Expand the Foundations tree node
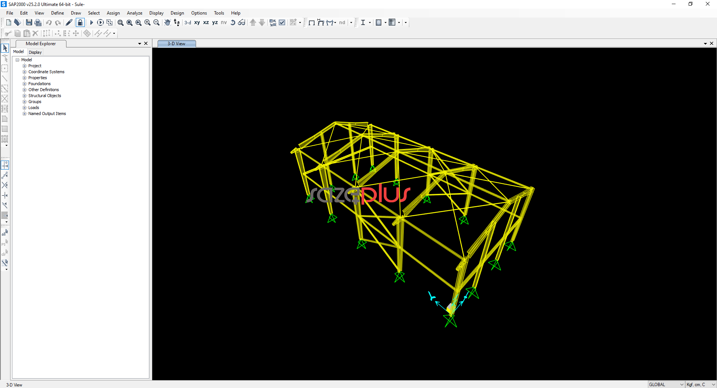Image resolution: width=717 pixels, height=388 pixels. click(25, 84)
